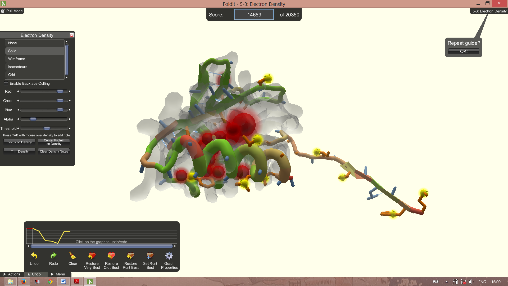Click OK to repeat the guide
This screenshot has height=286, width=508.
coord(464,51)
